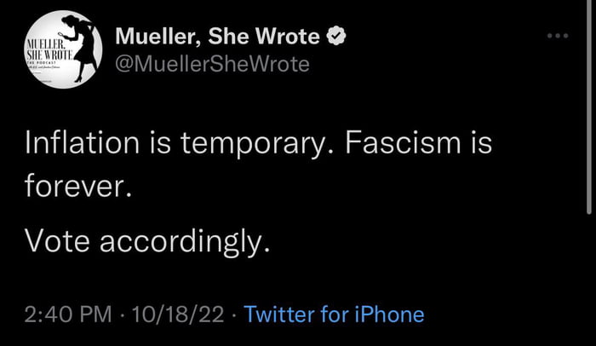This screenshot has height=346, width=596.
Task: Click "iPhone" in the source label
Action: click(388, 314)
